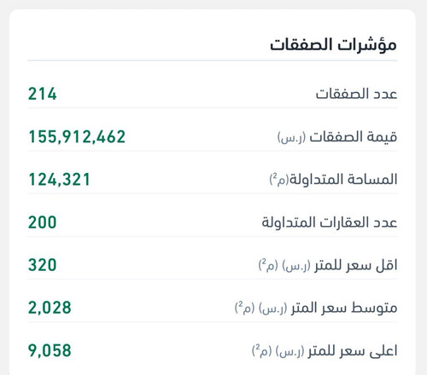This screenshot has width=427, height=375.
Task: Click the transaction count value 214
Action: (43, 94)
